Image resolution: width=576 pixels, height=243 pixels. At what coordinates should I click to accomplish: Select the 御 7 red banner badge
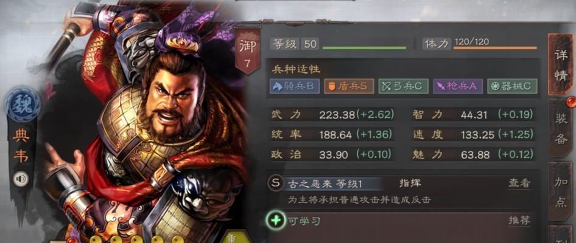[x=247, y=50]
